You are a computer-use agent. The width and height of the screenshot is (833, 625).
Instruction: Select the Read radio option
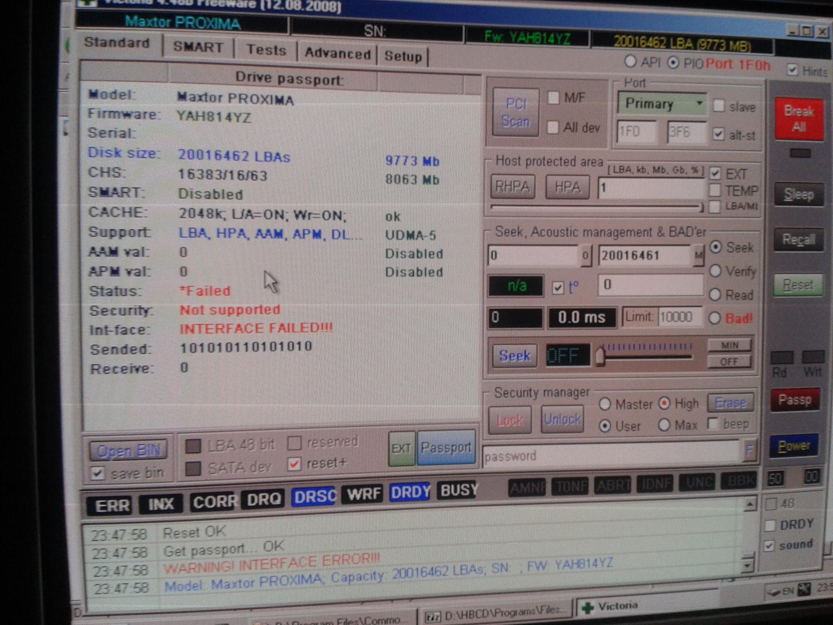pos(715,294)
